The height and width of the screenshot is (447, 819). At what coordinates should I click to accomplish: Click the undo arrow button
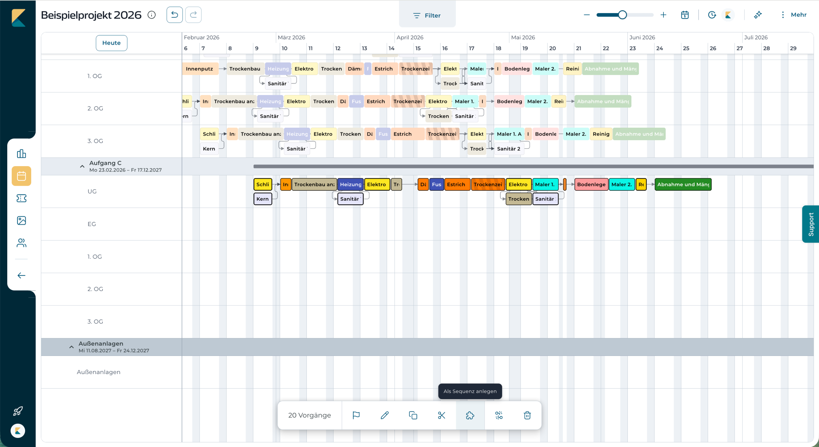tap(175, 15)
